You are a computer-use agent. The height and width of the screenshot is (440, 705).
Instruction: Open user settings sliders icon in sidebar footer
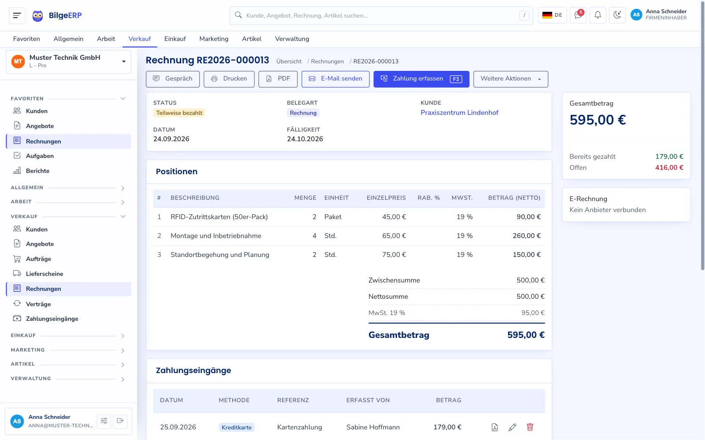[104, 421]
